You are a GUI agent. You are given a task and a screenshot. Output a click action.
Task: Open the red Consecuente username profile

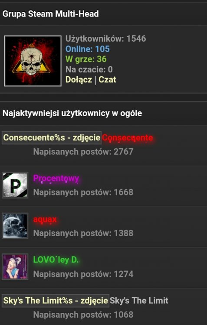click(x=128, y=138)
